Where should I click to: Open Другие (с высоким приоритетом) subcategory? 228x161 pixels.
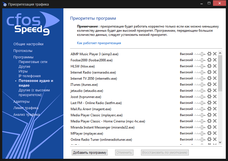pyautogui.click(x=34, y=92)
